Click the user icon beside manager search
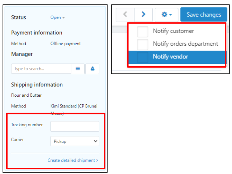Viewport: 232px width, 174px height. [92, 69]
